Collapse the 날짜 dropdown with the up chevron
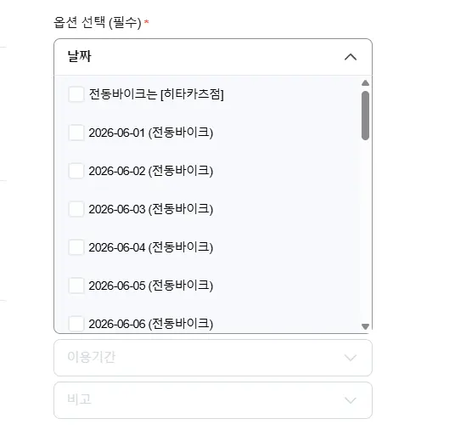466x430 pixels. [x=351, y=57]
